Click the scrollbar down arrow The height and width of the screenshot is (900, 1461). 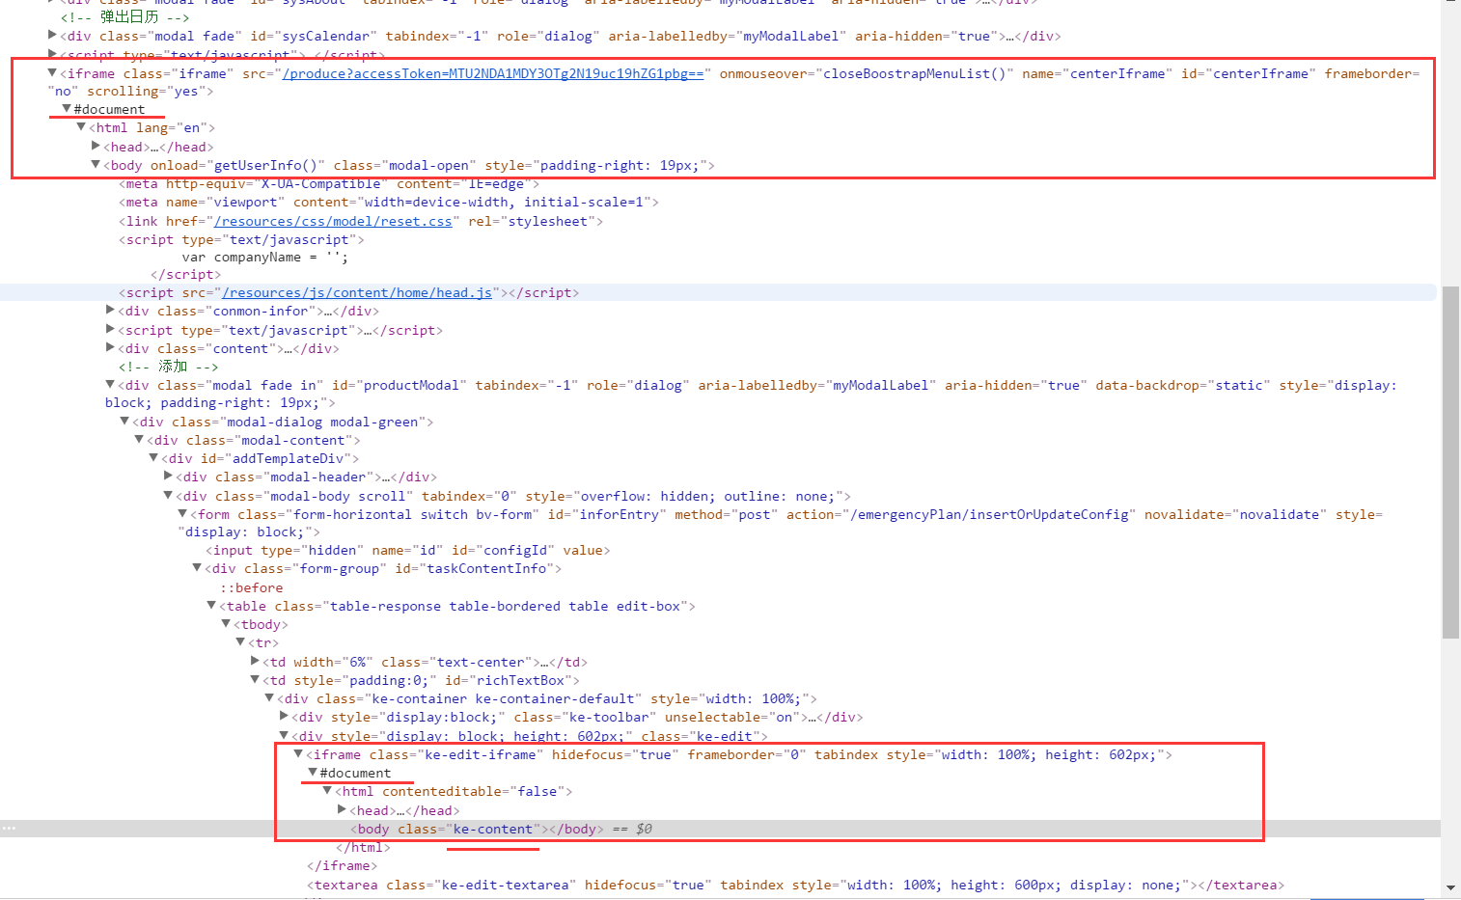point(1451,887)
